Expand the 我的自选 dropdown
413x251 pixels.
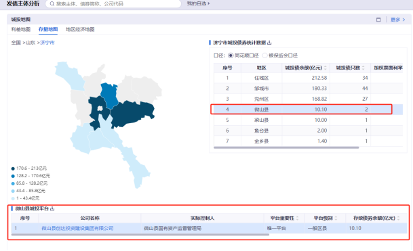click(198, 3)
